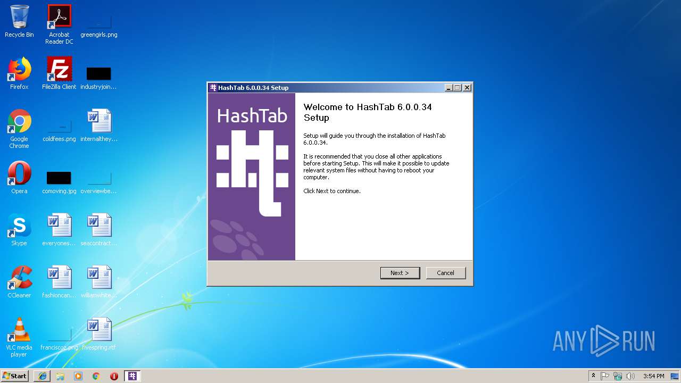
Task: Launch VLC media player shortcut
Action: click(x=19, y=337)
